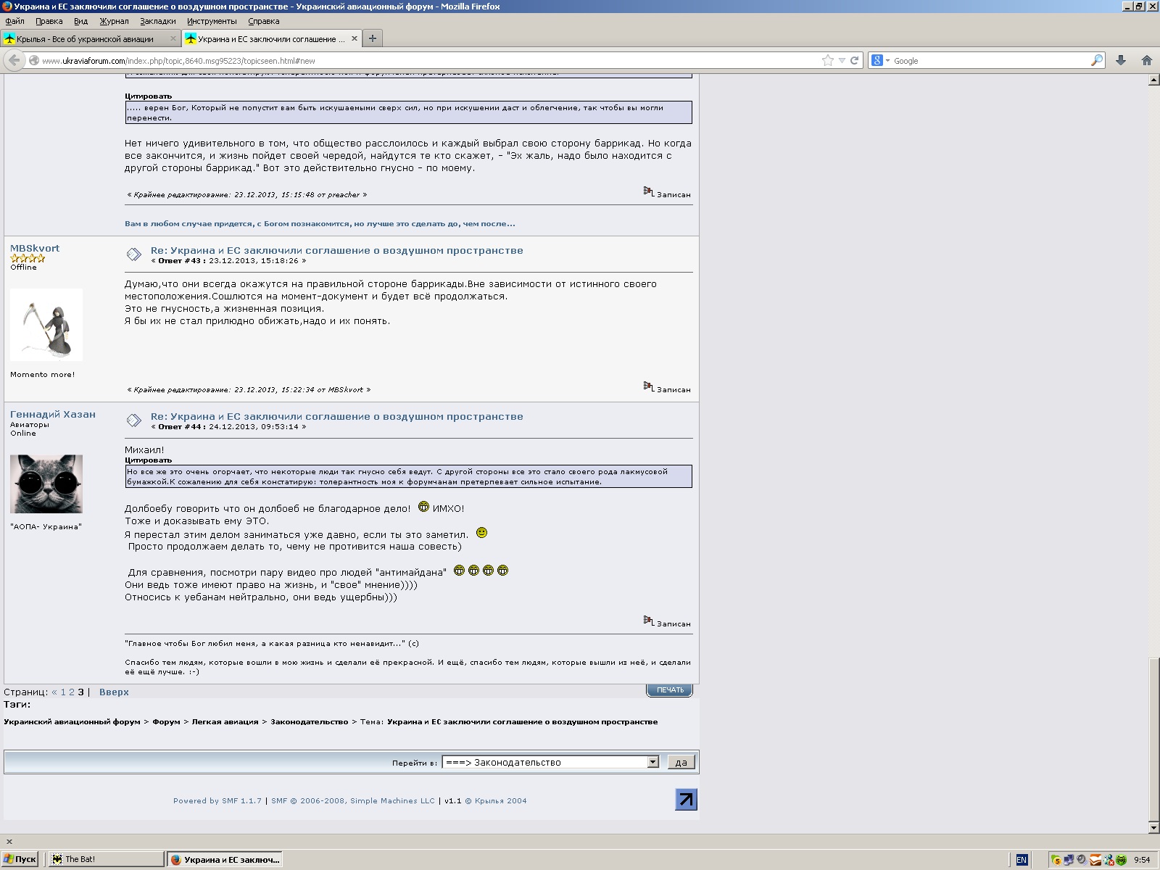Go to Firefox Home page icon
The width and height of the screenshot is (1160, 870).
pyautogui.click(x=1146, y=61)
